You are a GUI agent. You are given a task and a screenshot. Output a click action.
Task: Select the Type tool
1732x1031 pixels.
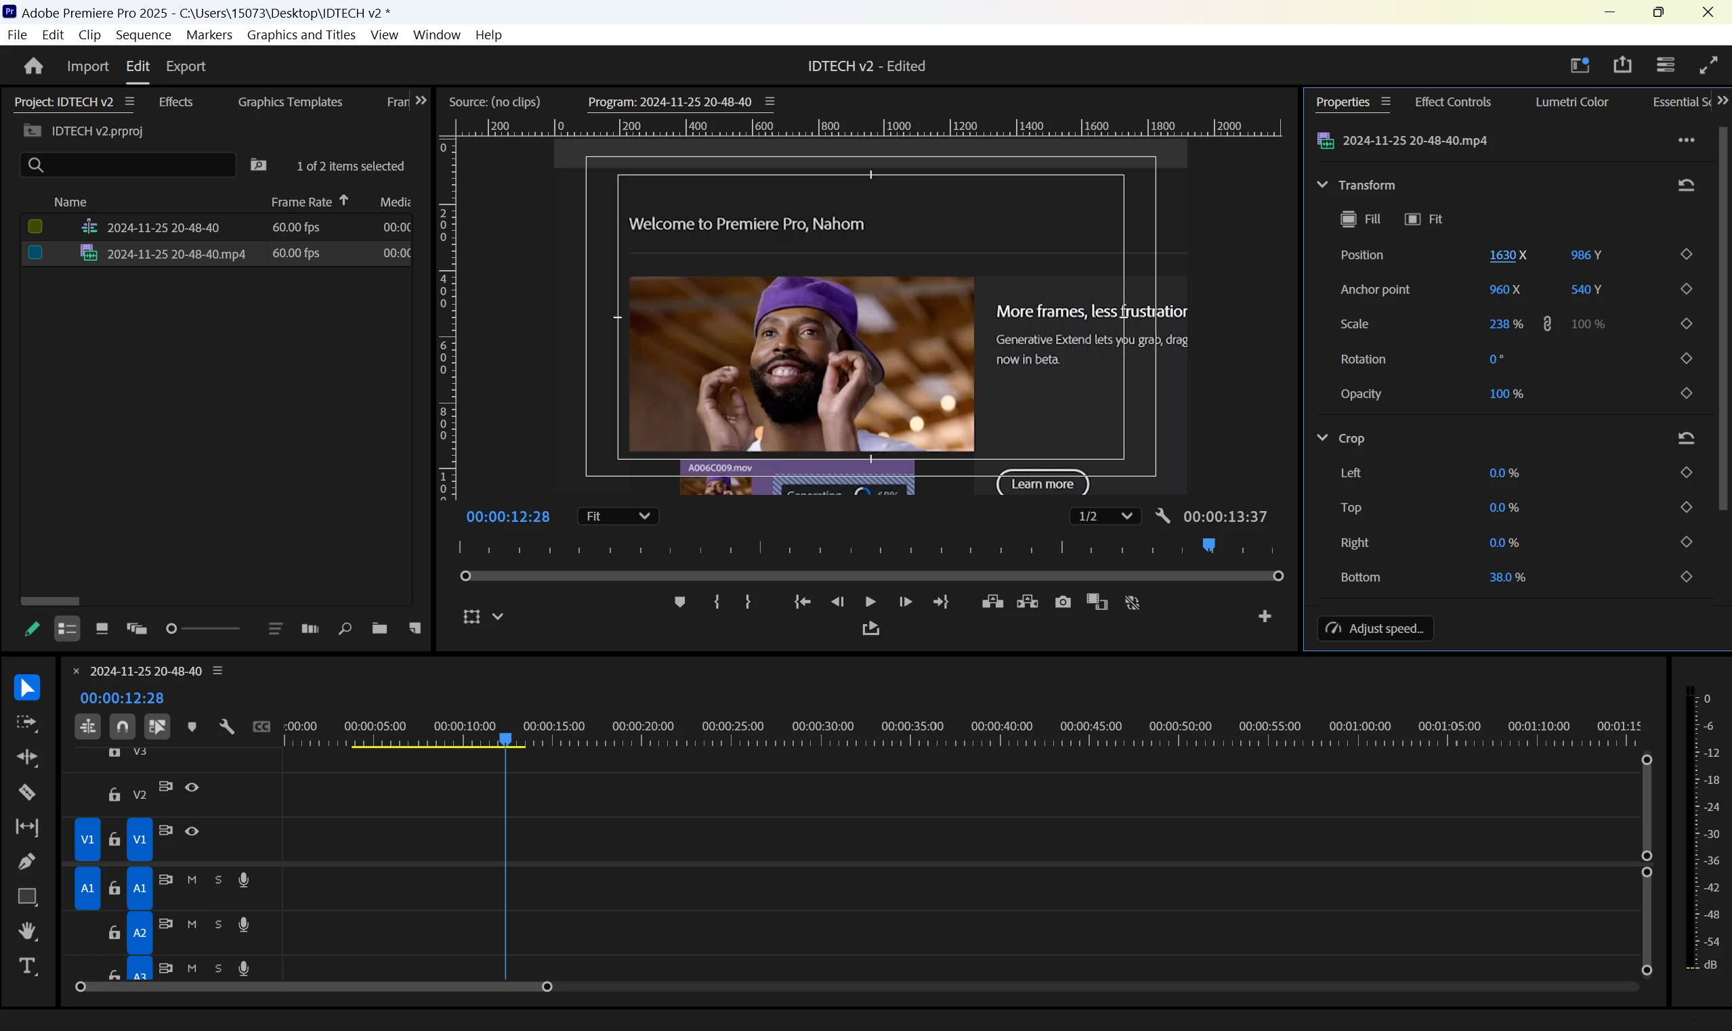pos(27,966)
